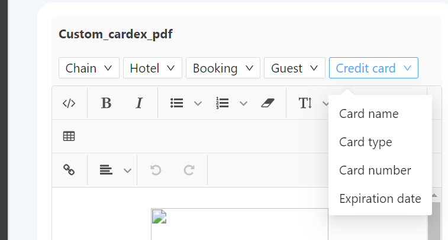Screen dimensions: 448x240
Task: Click the broken image placeholder in editor
Action: coord(159,216)
